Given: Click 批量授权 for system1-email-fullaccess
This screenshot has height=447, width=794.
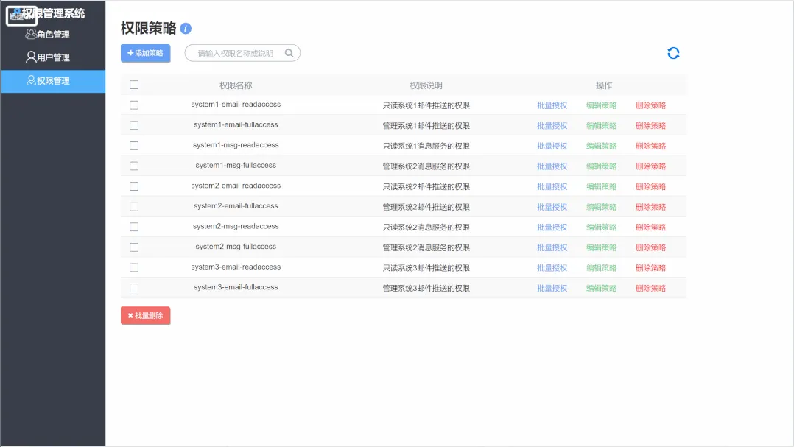Looking at the screenshot, I should 552,125.
